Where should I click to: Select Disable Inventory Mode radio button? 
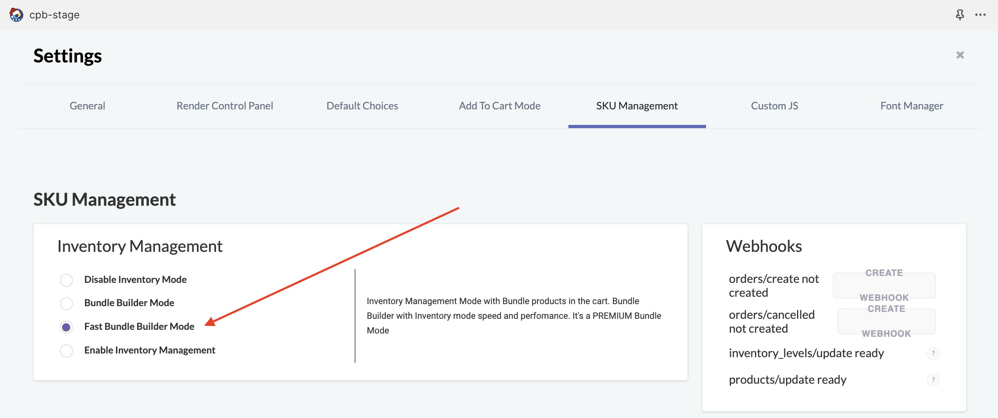pyautogui.click(x=66, y=280)
